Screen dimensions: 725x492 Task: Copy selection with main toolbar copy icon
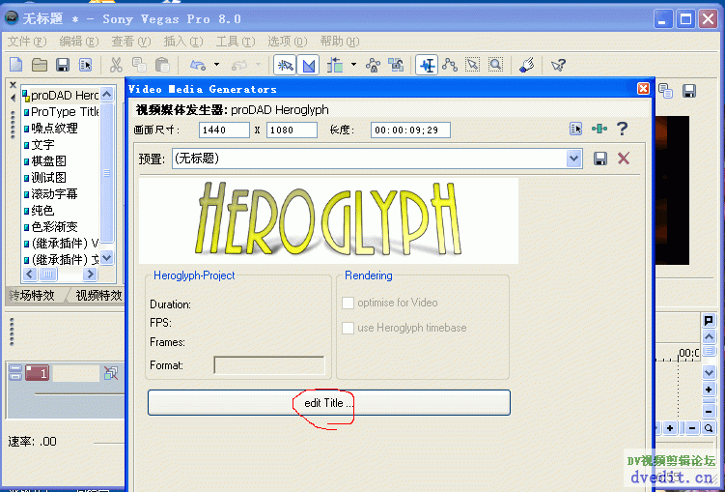(x=139, y=65)
